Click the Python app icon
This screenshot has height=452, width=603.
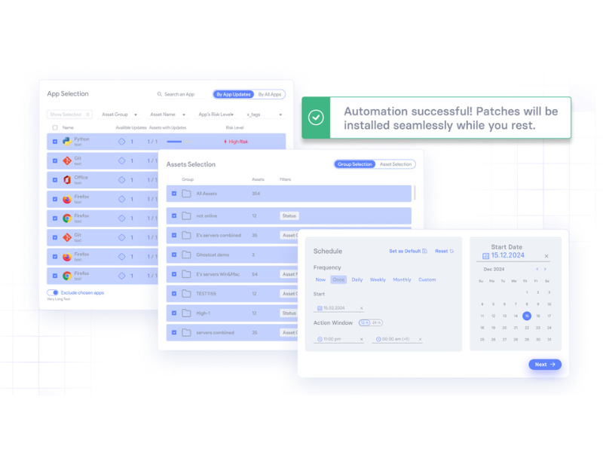[x=66, y=141]
